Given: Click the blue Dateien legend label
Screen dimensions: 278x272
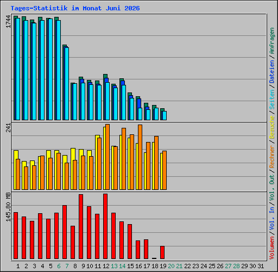Looking at the screenshot, I should point(272,71).
